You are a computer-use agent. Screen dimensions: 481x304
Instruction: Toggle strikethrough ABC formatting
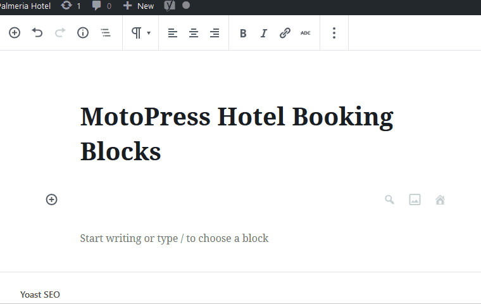click(x=306, y=33)
